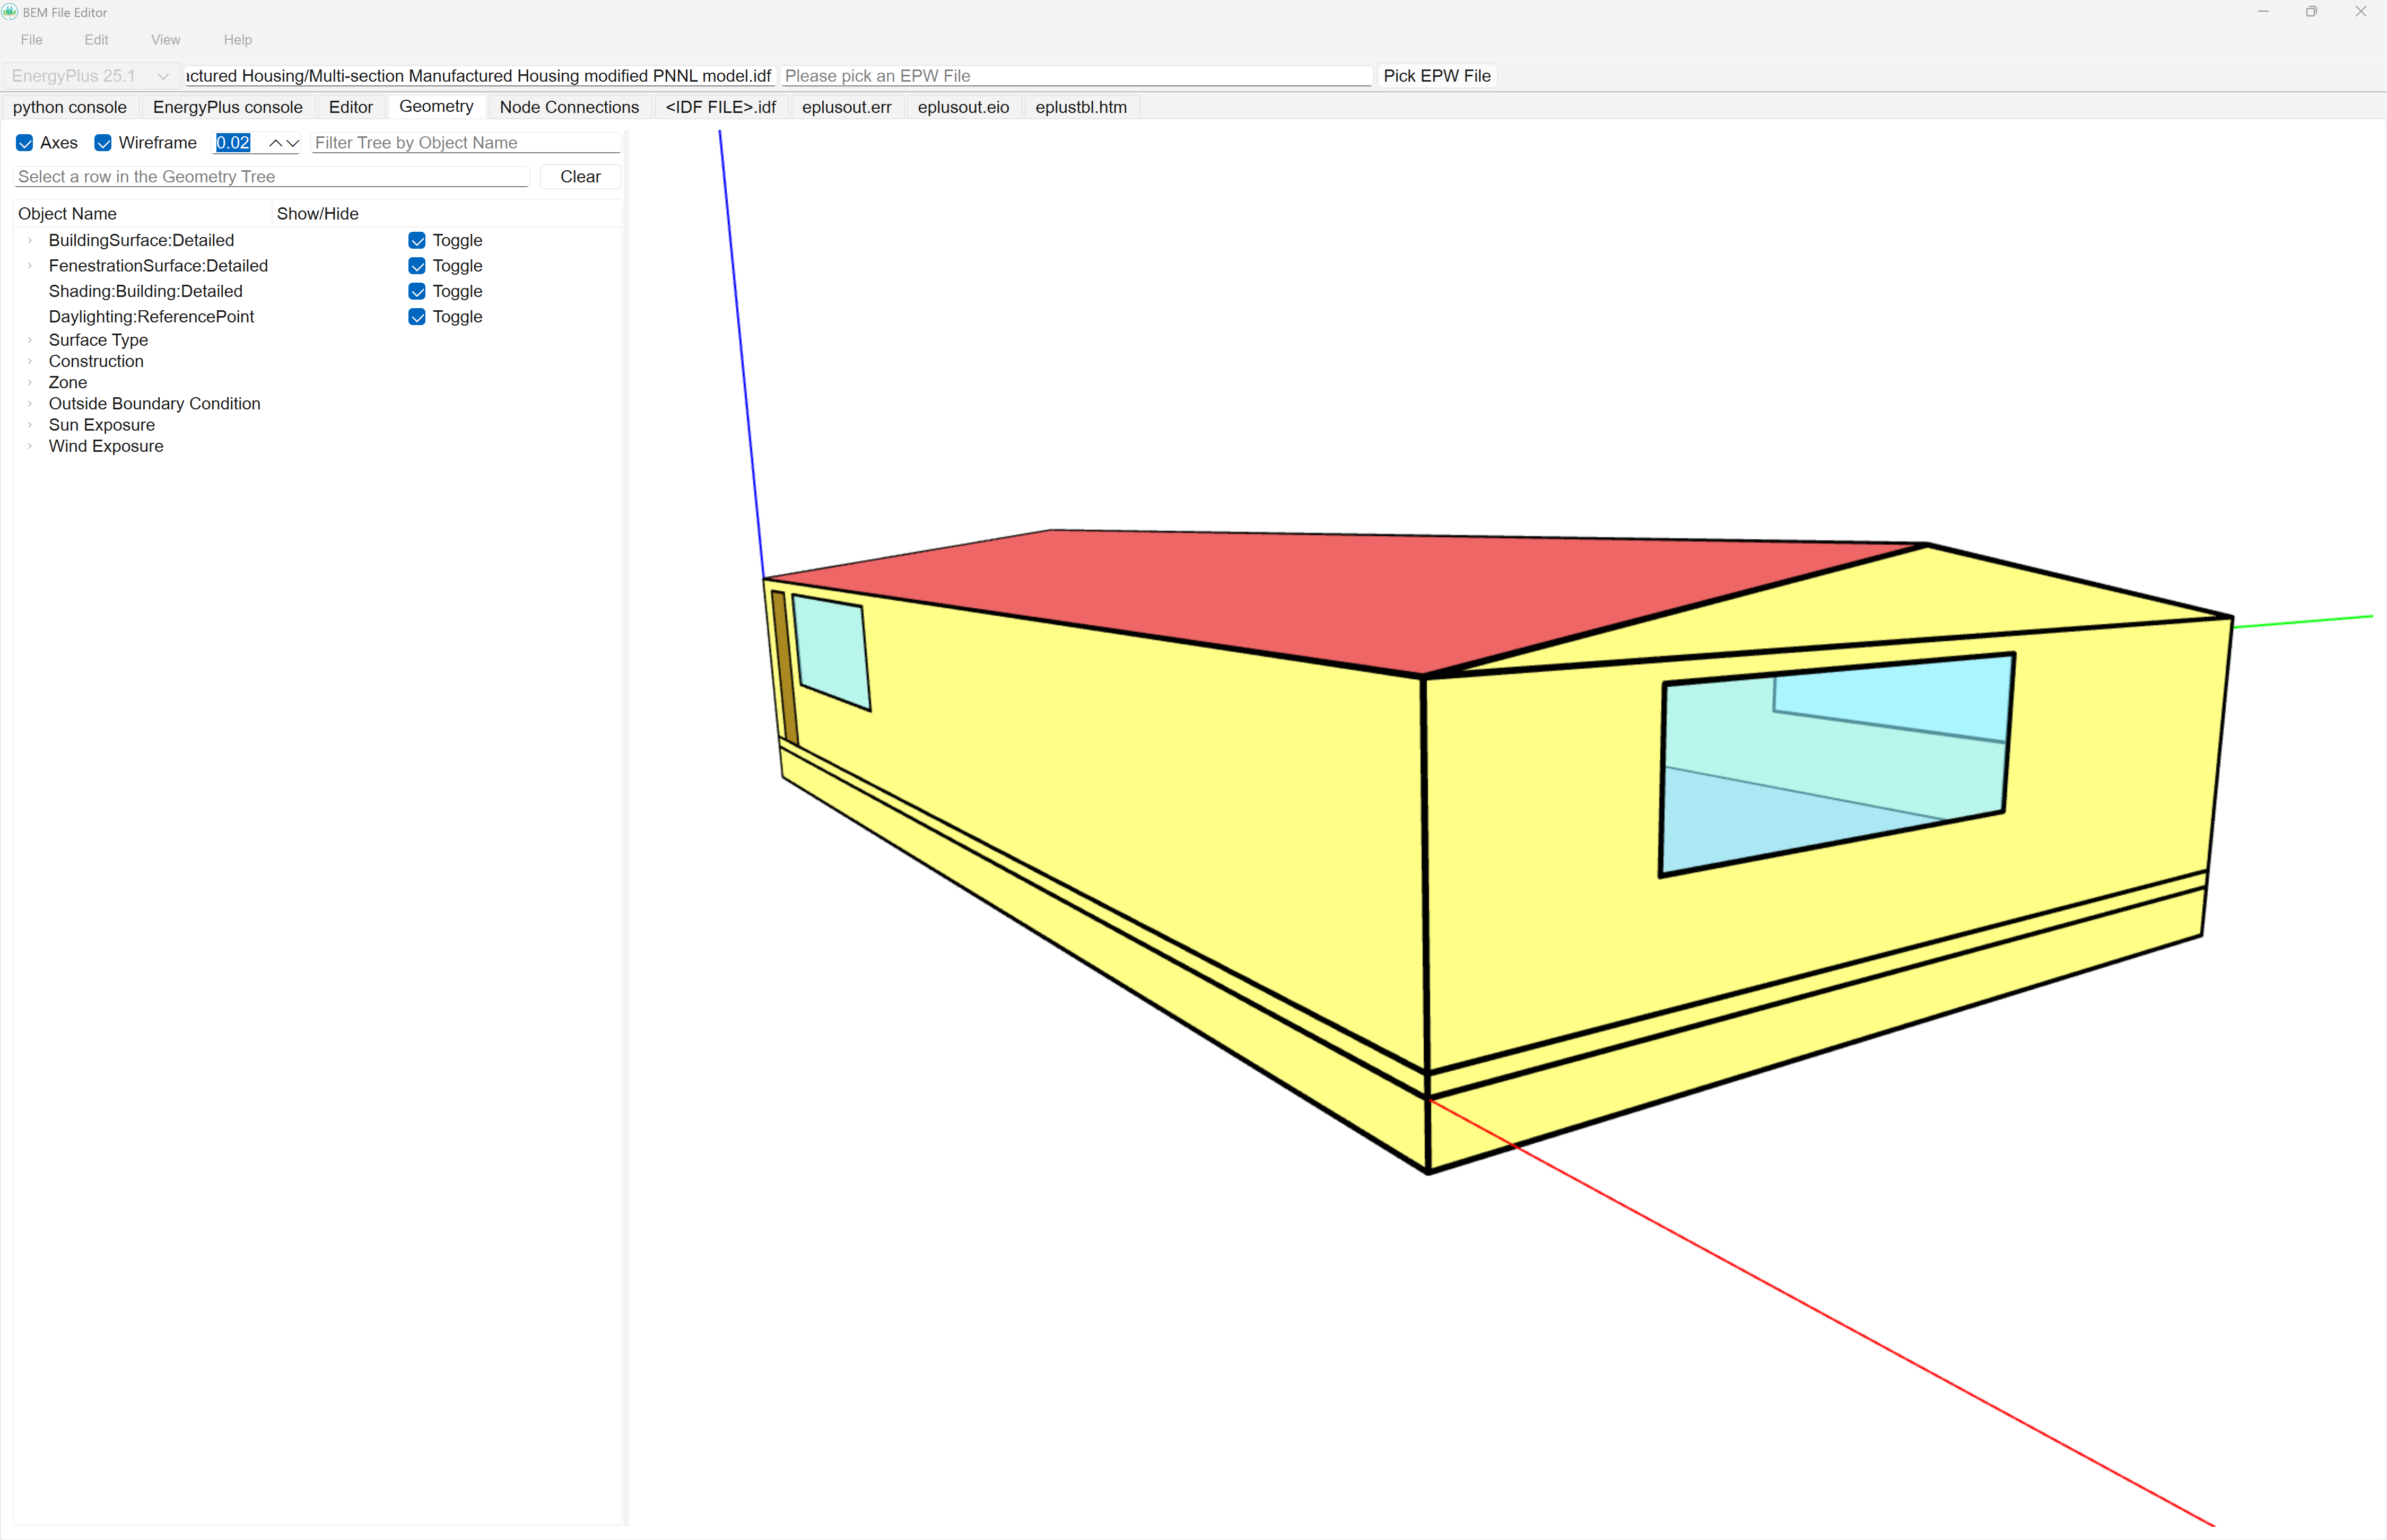Open the File menu

click(x=32, y=40)
